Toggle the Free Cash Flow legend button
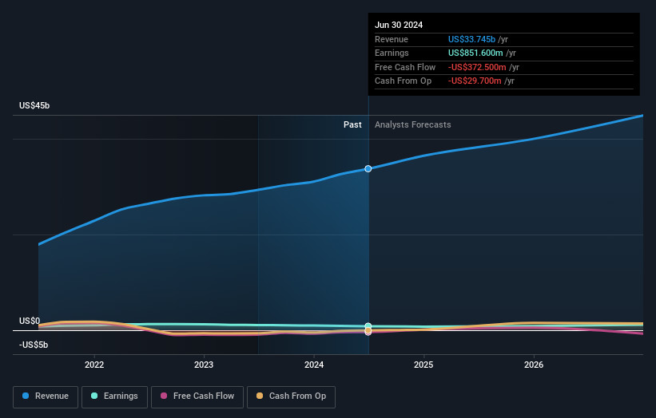The width and height of the screenshot is (656, 418). [x=197, y=396]
